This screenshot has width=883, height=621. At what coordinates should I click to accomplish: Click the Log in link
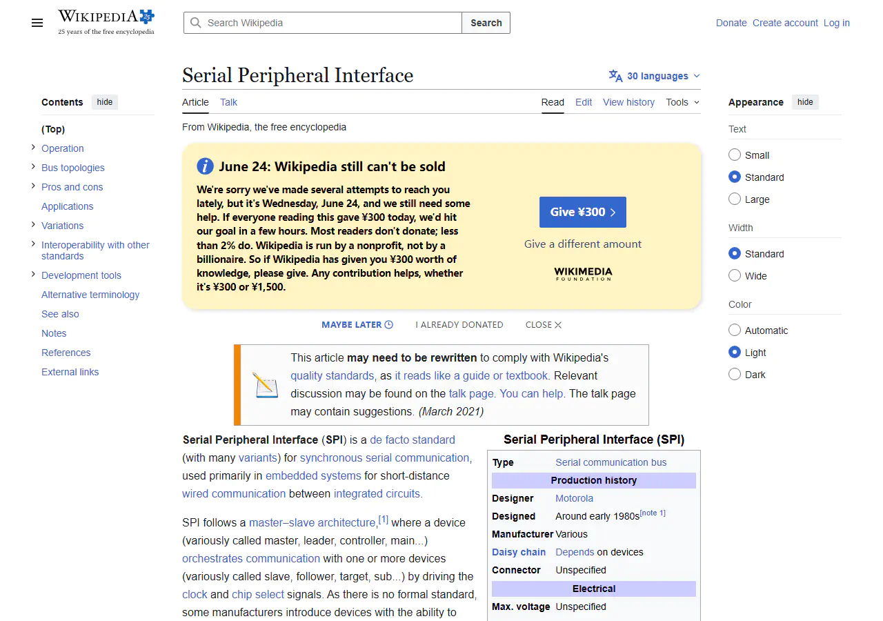[x=837, y=23]
